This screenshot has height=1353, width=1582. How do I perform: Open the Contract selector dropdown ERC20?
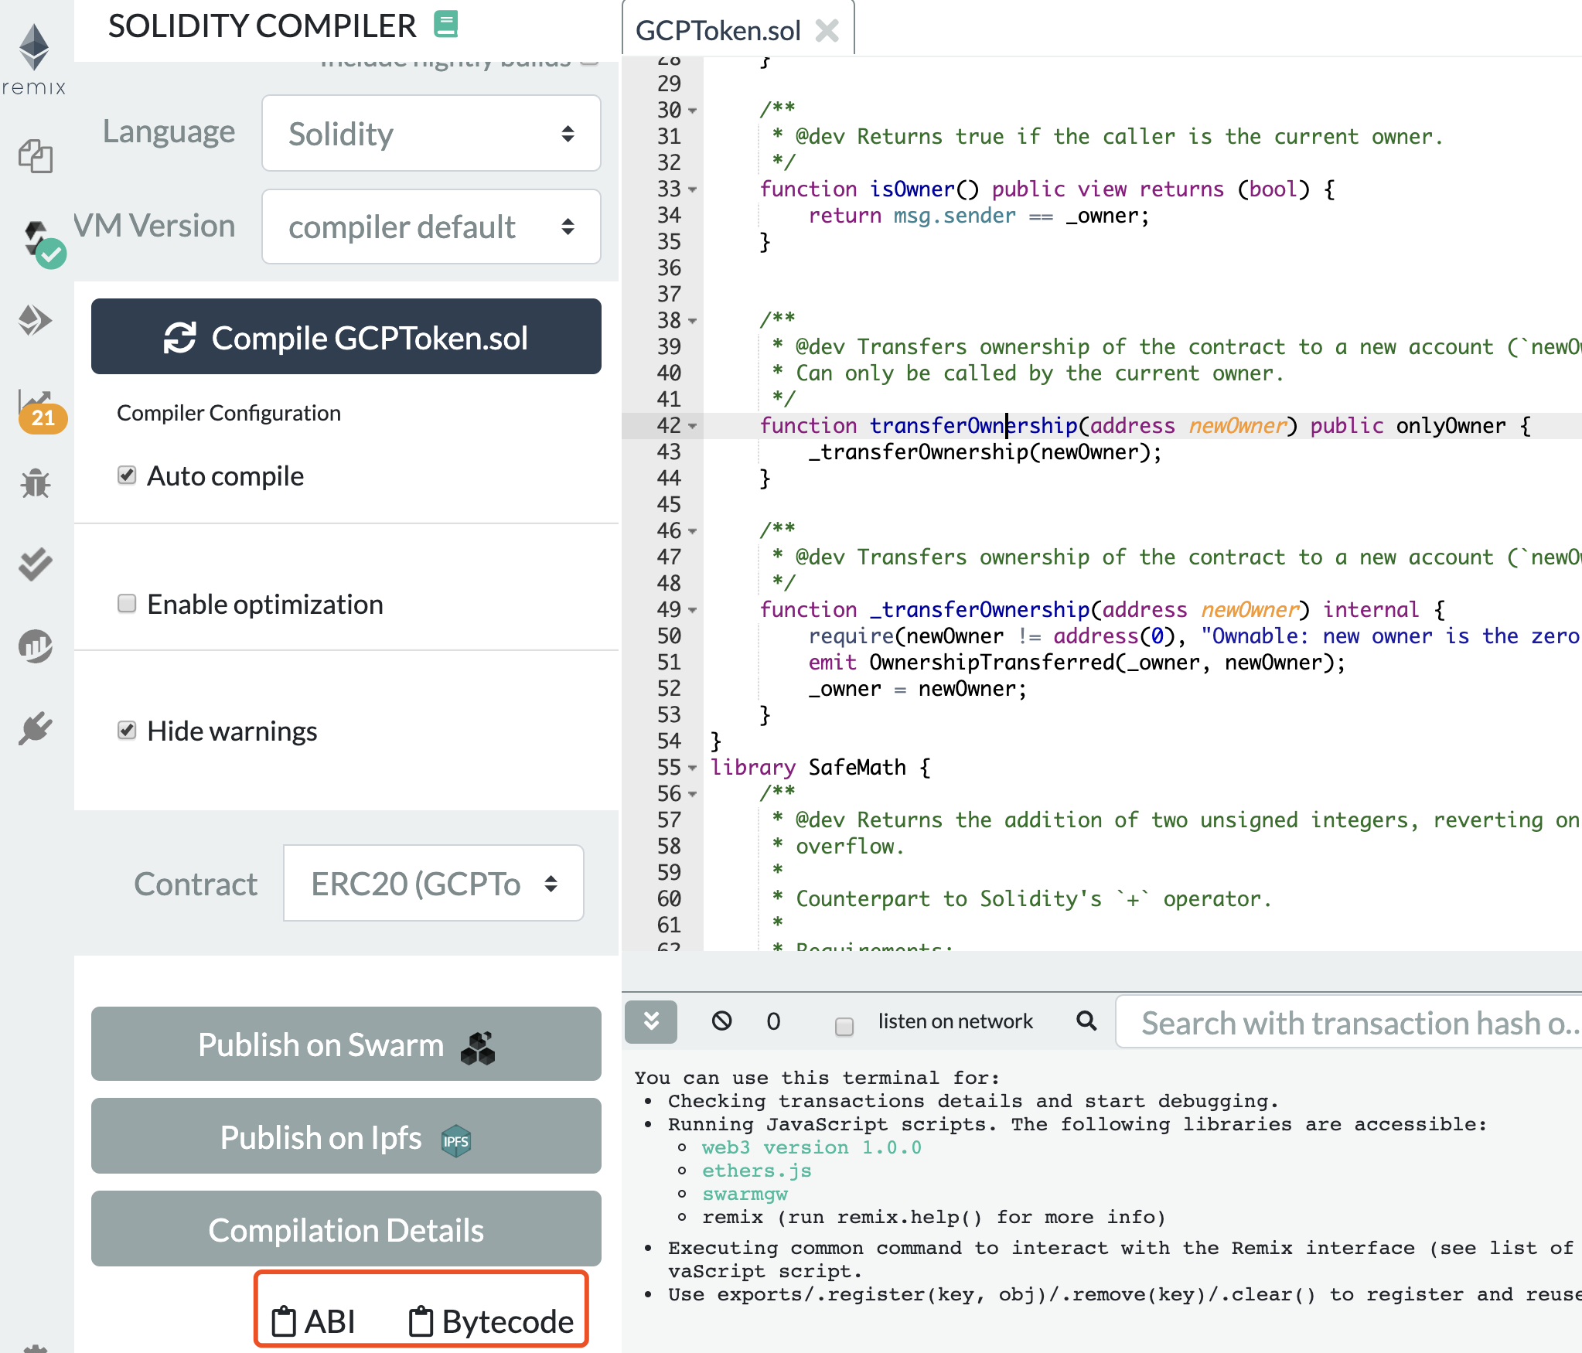pyautogui.click(x=432, y=883)
